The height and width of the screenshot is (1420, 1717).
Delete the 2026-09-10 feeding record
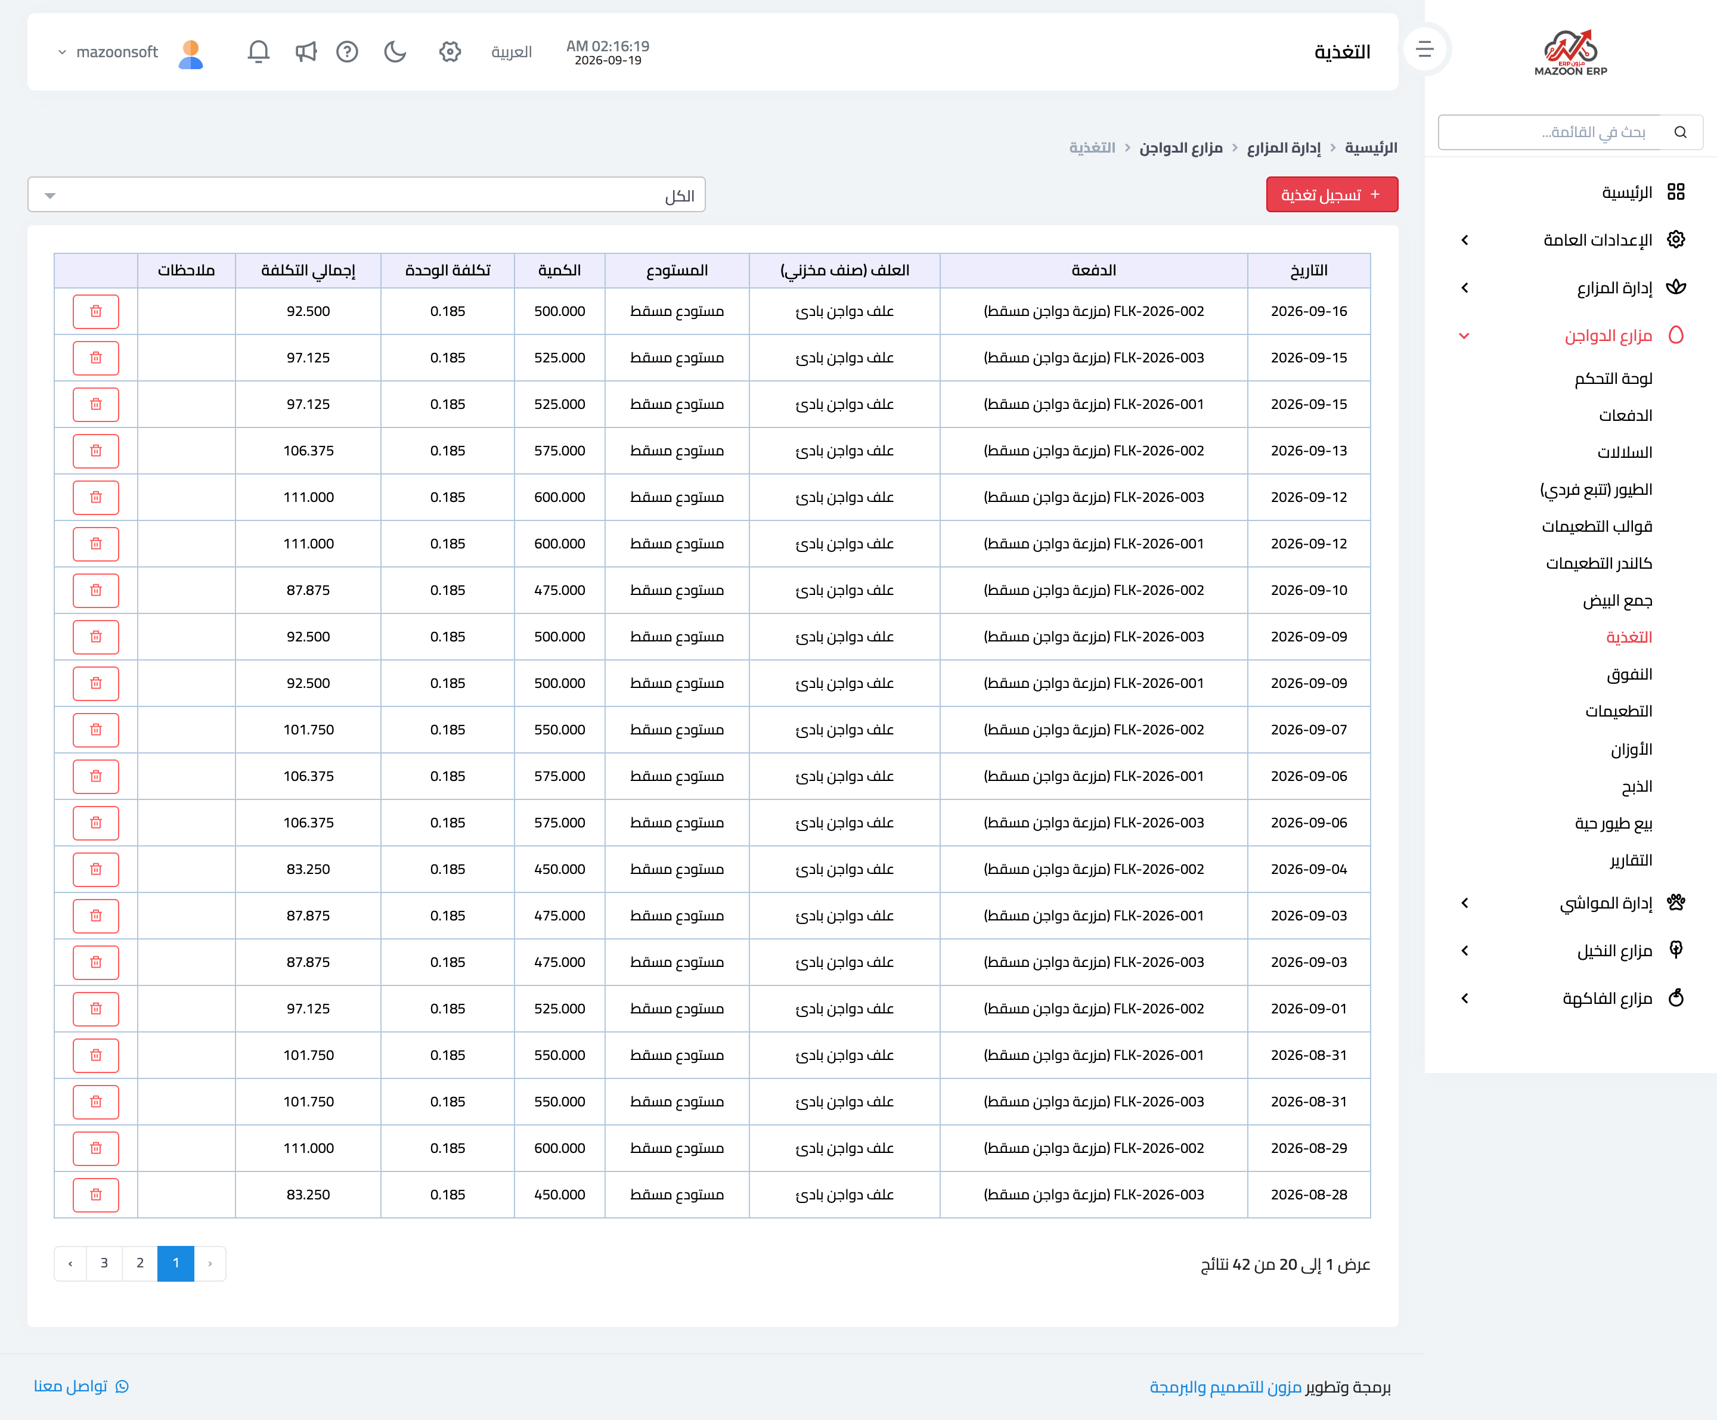95,590
